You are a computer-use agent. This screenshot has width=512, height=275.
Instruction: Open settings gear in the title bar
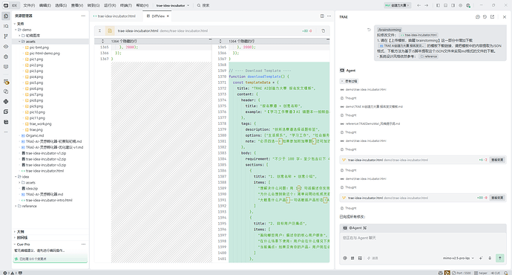460,5
